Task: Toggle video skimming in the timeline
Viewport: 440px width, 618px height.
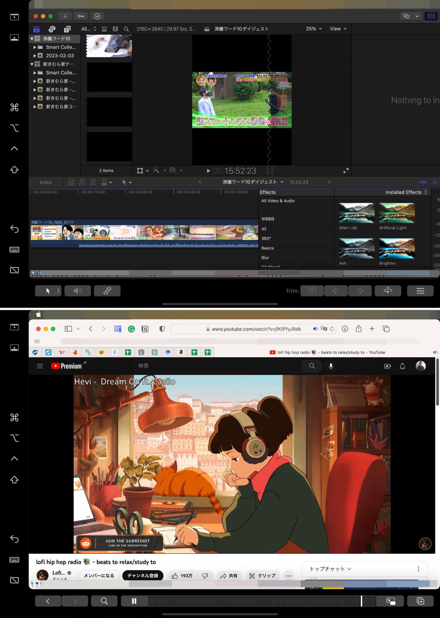Action: pyautogui.click(x=423, y=182)
